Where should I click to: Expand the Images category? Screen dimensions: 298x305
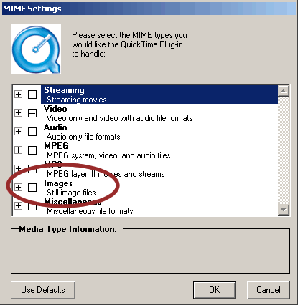[18, 187]
